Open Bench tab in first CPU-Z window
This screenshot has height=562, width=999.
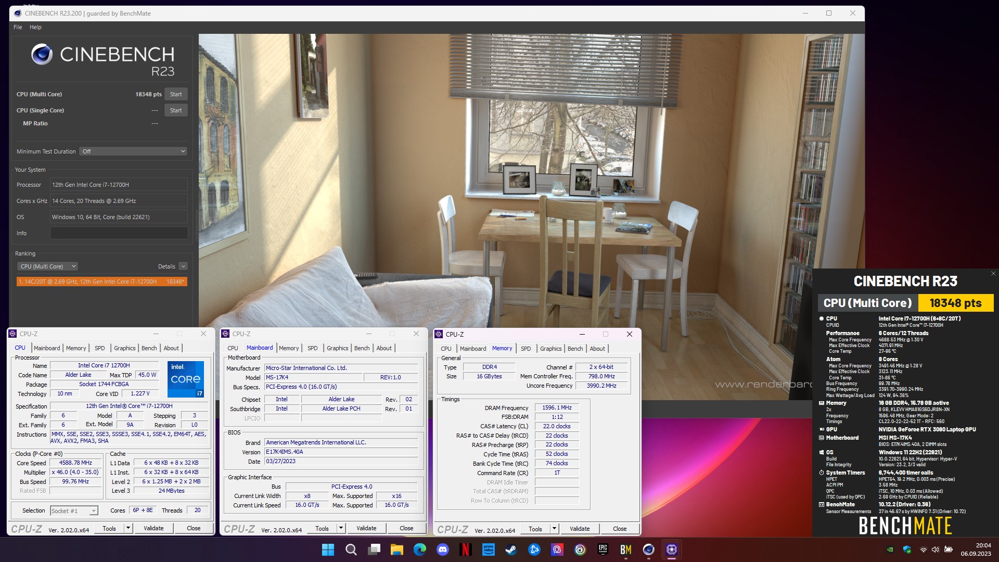tap(149, 348)
